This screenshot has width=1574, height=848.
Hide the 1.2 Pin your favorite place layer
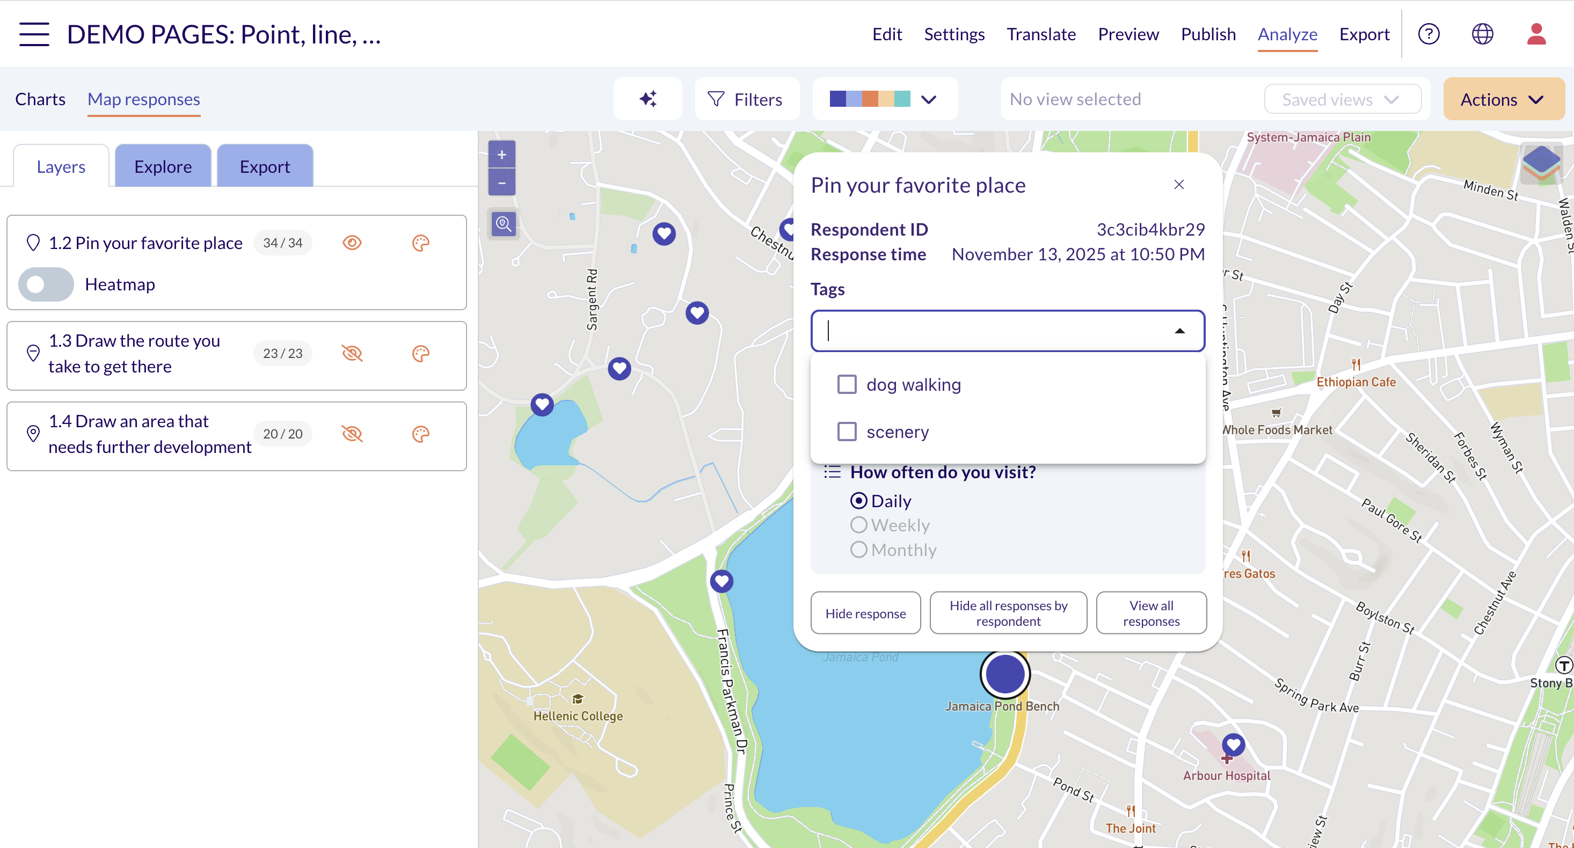[352, 243]
